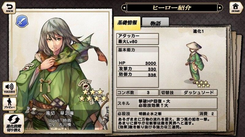Select the 基礎情報 tab

pos(127,23)
